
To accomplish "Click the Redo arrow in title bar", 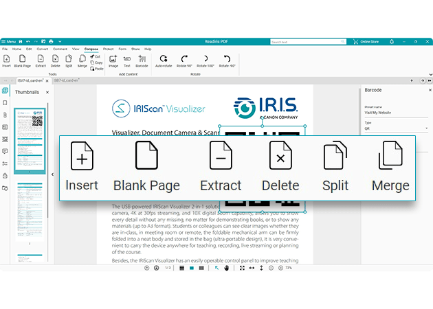I will [36, 42].
